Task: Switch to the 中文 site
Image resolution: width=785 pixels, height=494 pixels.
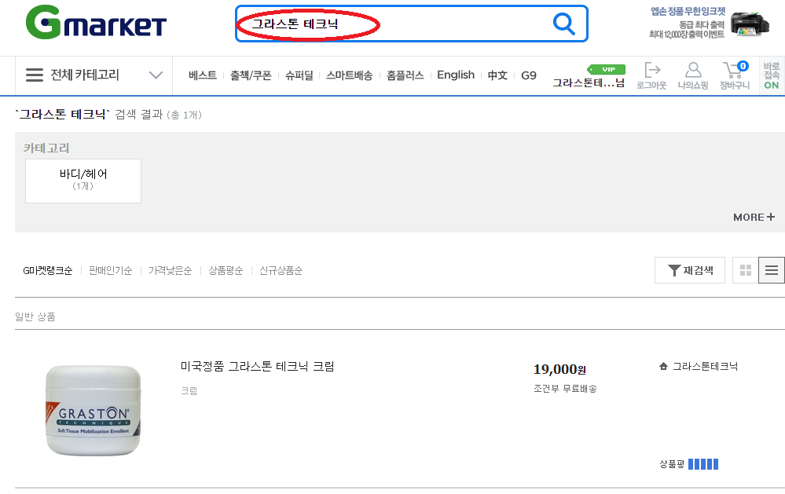Action: 497,75
